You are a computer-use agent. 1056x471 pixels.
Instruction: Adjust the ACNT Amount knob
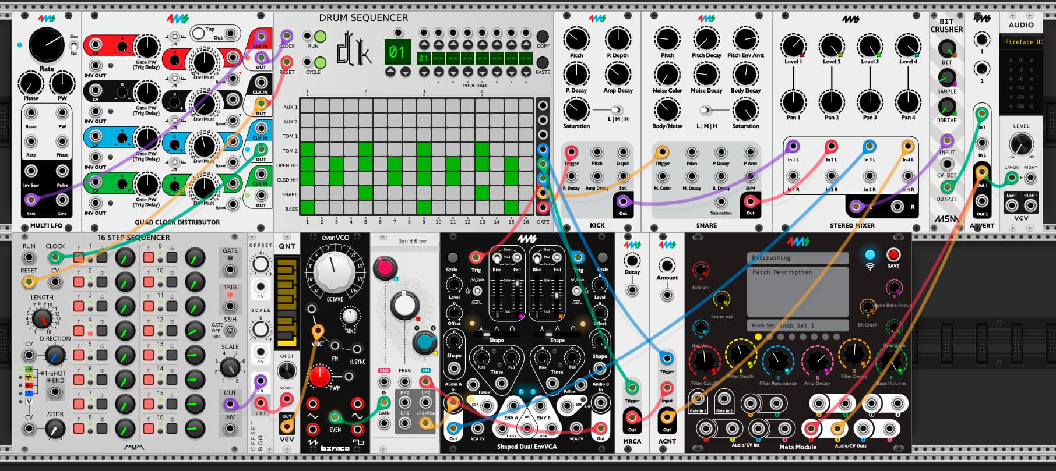point(667,266)
